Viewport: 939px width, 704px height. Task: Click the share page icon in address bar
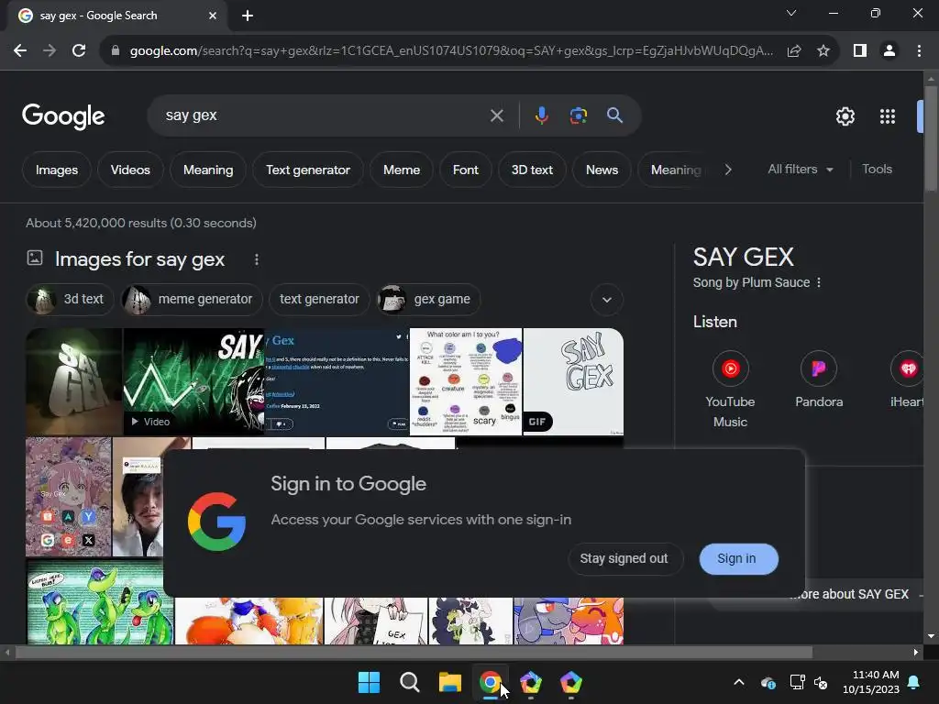[x=794, y=51]
